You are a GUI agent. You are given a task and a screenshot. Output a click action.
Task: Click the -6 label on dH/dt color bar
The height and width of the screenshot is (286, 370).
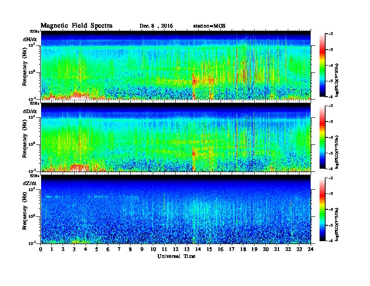(x=331, y=97)
